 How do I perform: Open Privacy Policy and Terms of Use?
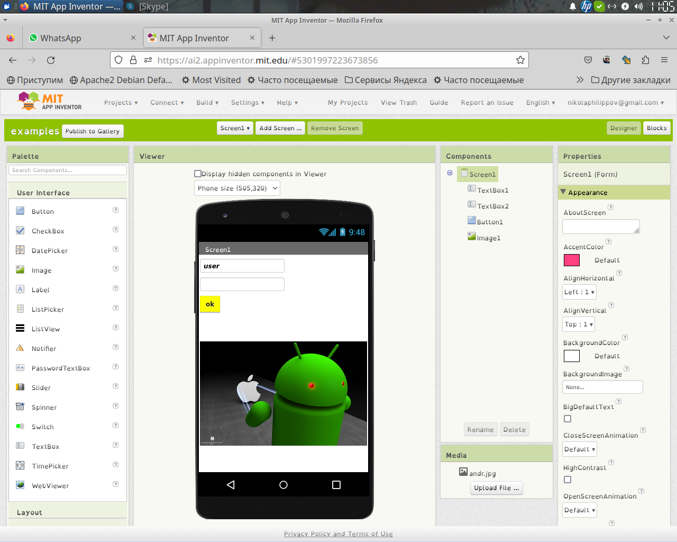coord(338,534)
